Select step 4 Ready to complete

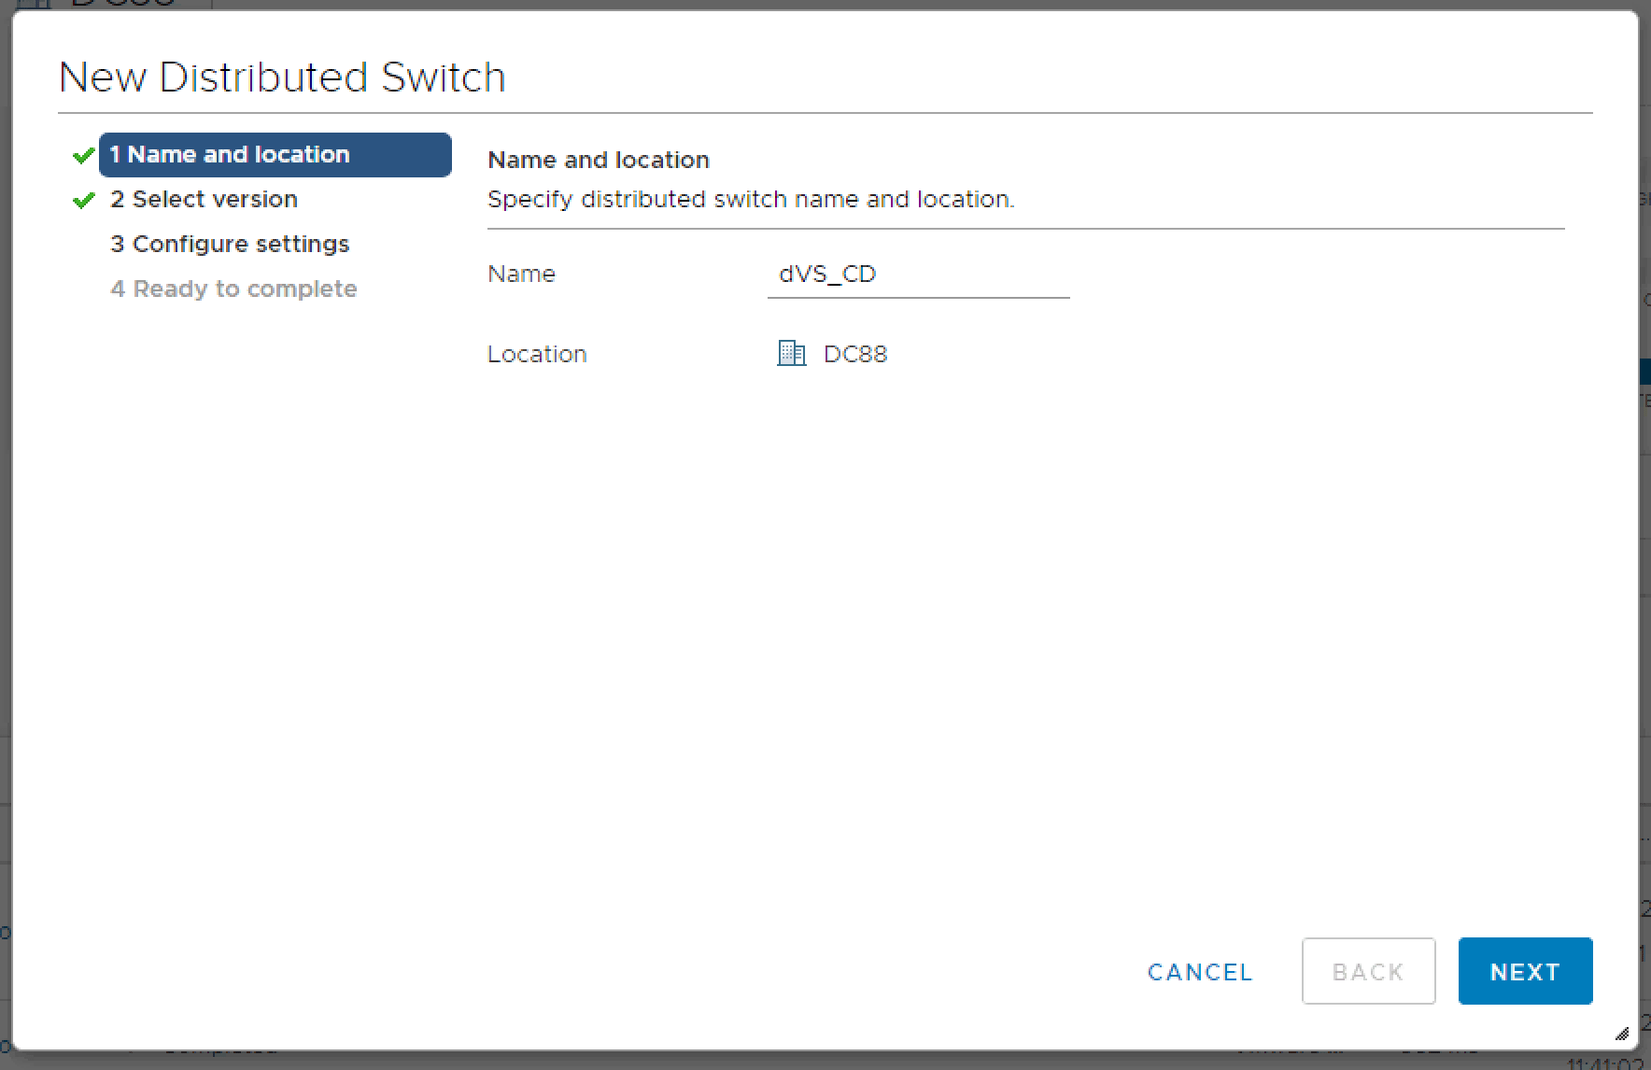pyautogui.click(x=233, y=289)
